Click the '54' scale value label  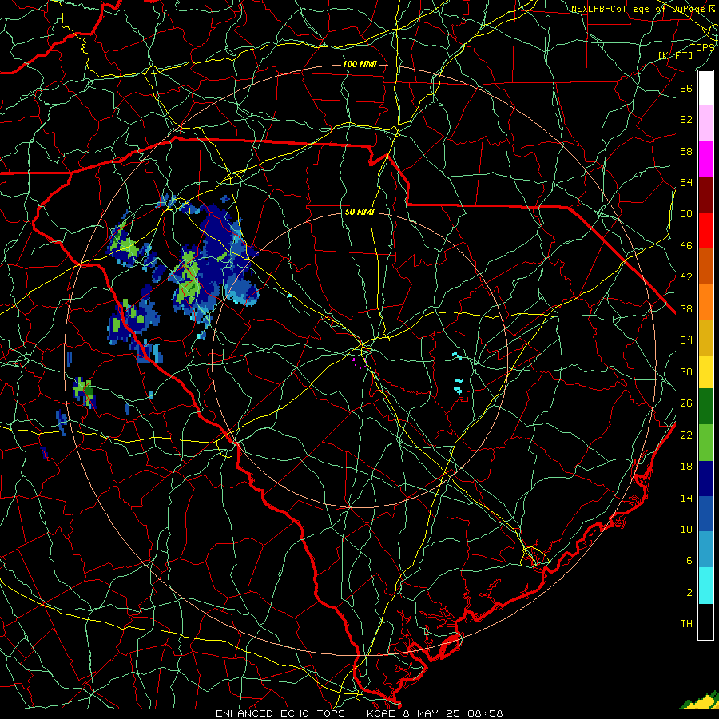686,182
